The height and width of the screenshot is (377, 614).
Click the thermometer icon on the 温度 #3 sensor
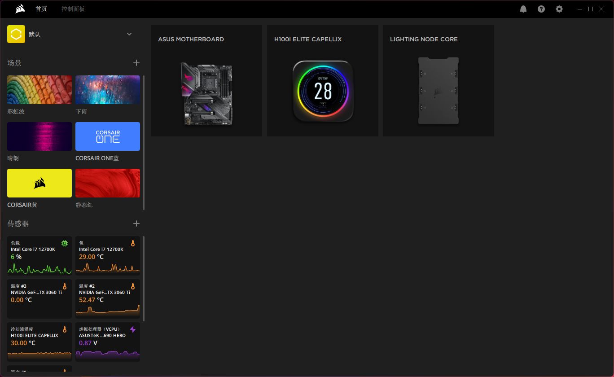coord(65,286)
